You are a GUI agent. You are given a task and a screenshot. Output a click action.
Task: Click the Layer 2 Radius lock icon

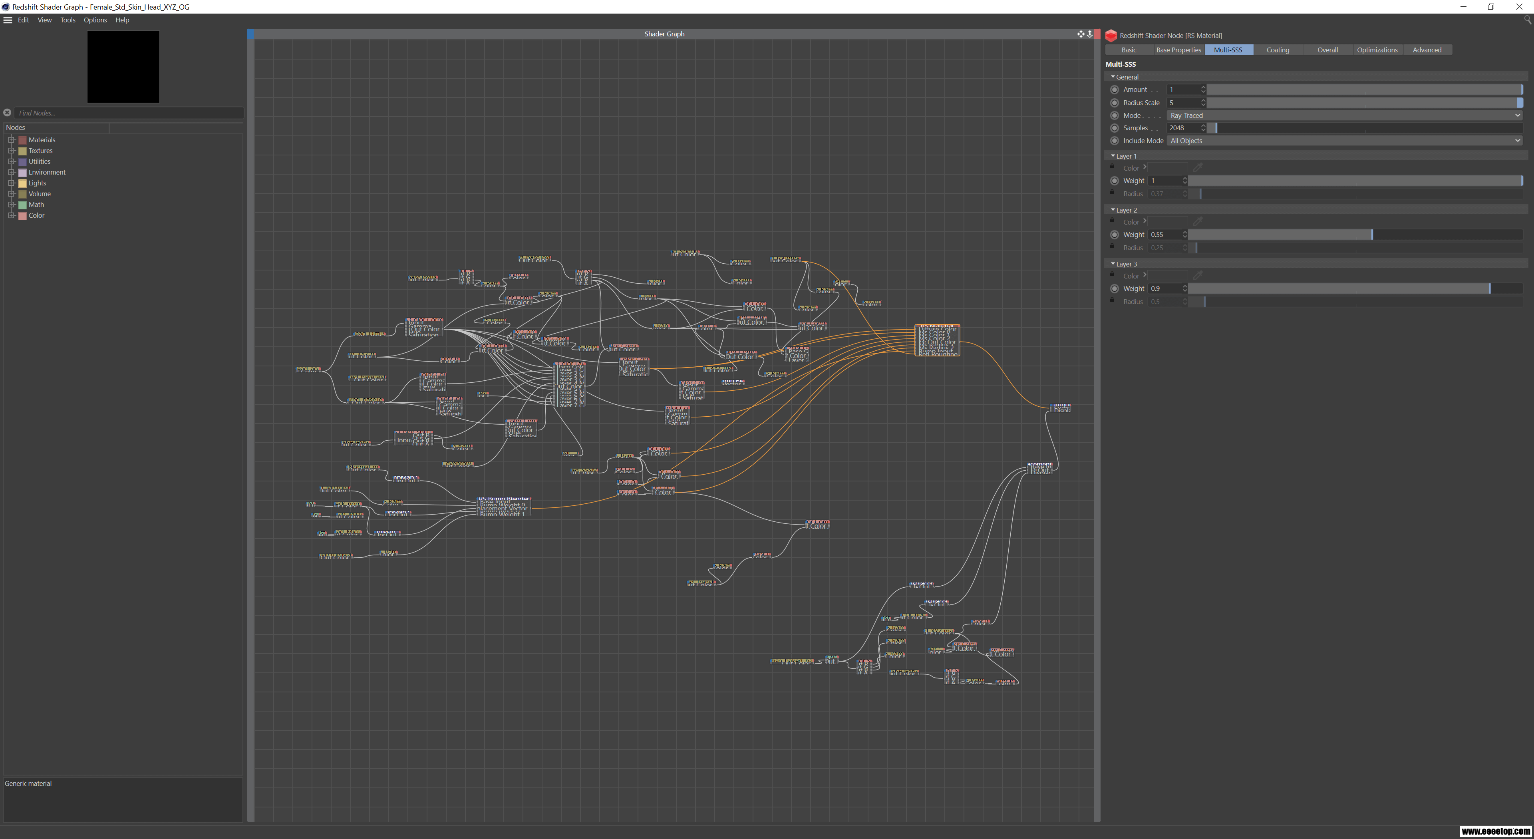point(1112,246)
